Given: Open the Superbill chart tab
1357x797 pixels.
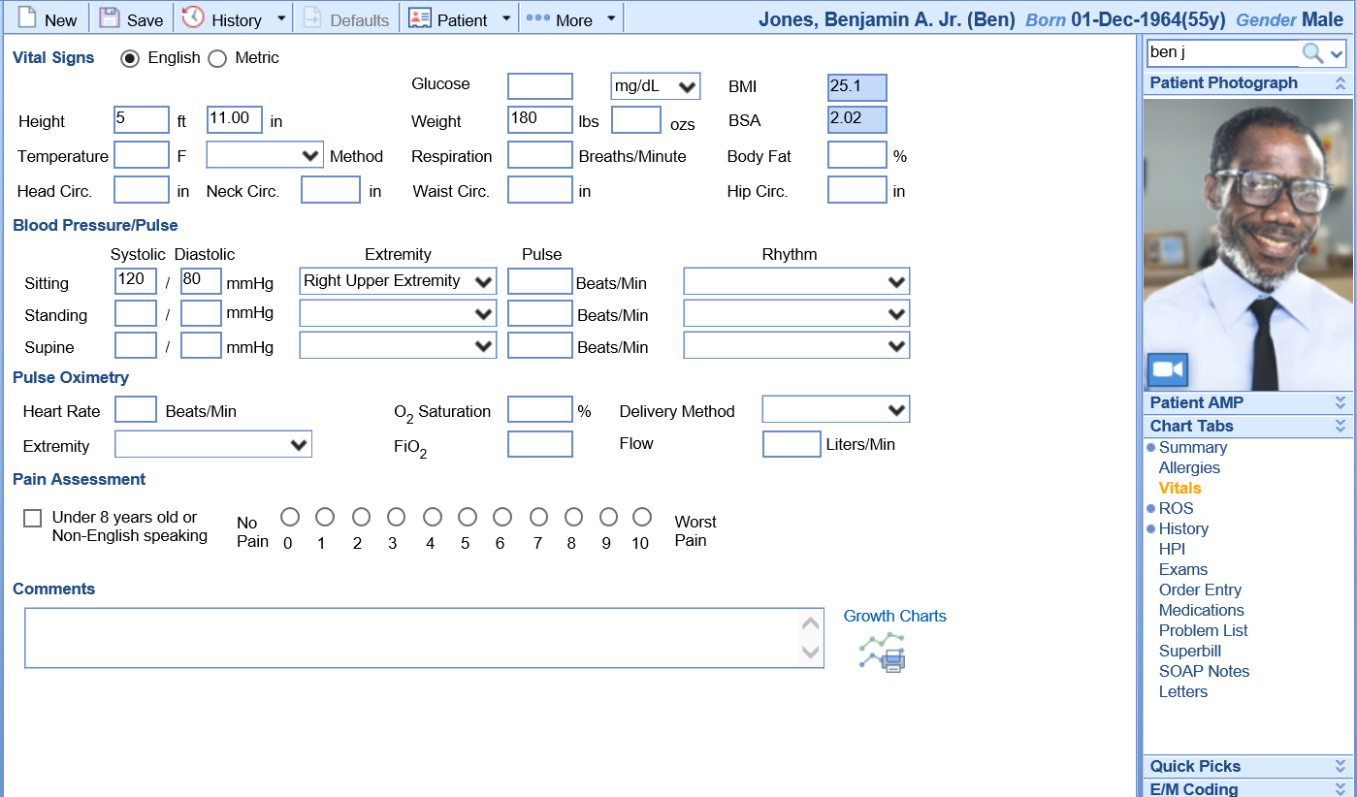Looking at the screenshot, I should click(1190, 651).
